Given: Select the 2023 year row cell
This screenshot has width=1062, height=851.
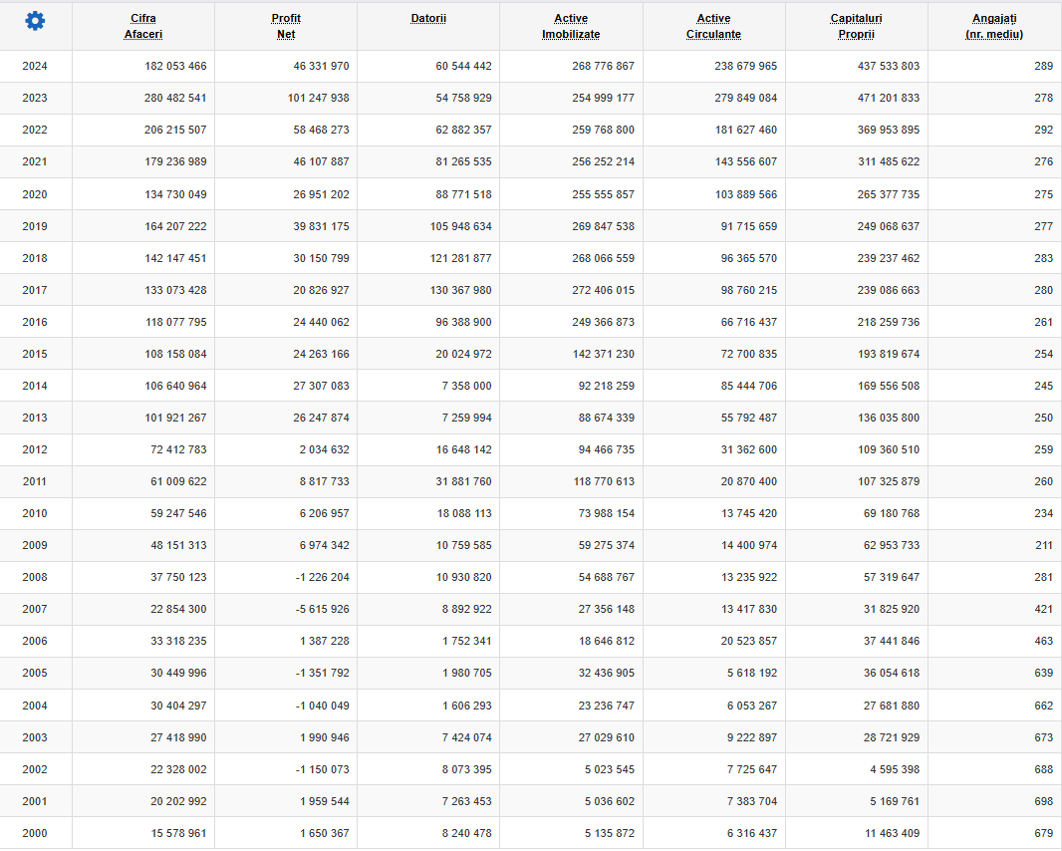Looking at the screenshot, I should pyautogui.click(x=35, y=99).
